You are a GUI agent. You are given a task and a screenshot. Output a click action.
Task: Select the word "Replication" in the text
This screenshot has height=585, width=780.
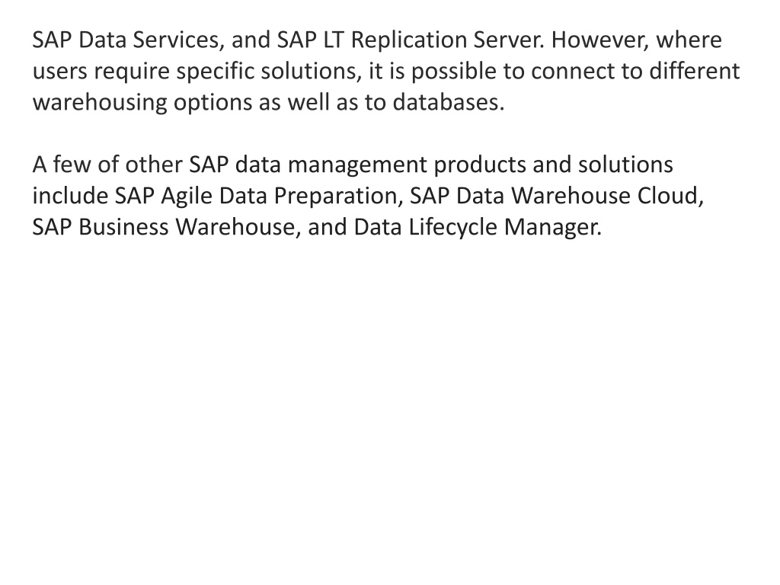pyautogui.click(x=408, y=41)
